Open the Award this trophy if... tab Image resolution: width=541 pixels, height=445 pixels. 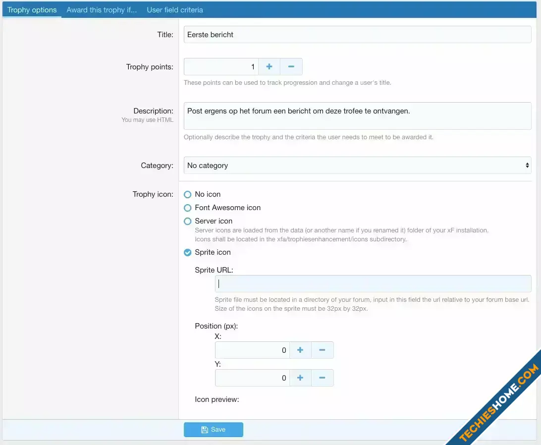[x=102, y=10]
